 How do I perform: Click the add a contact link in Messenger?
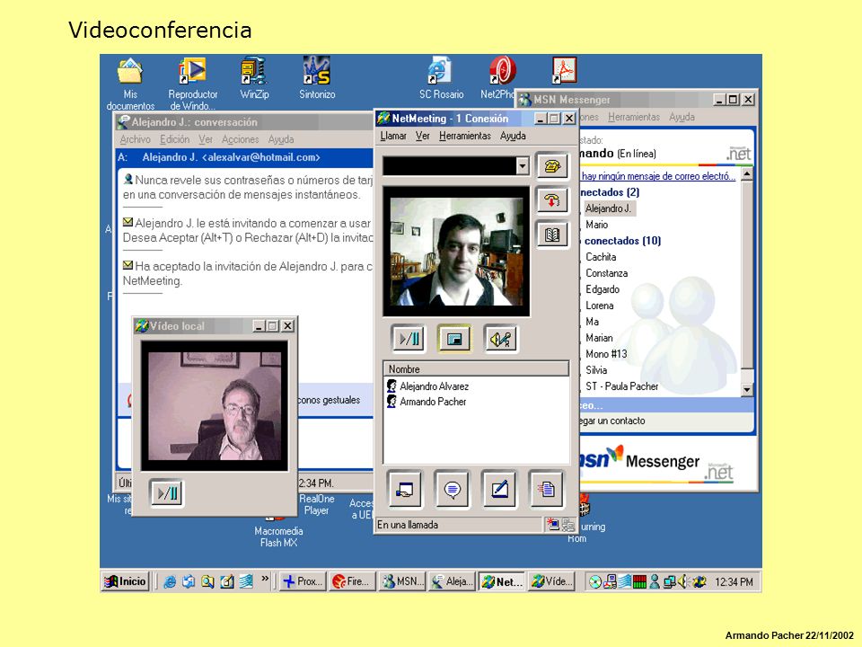pos(611,421)
